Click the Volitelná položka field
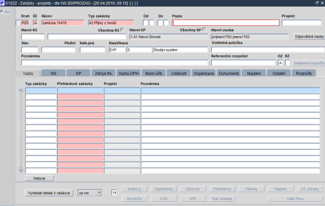The width and height of the screenshot is (325, 206). point(268,50)
